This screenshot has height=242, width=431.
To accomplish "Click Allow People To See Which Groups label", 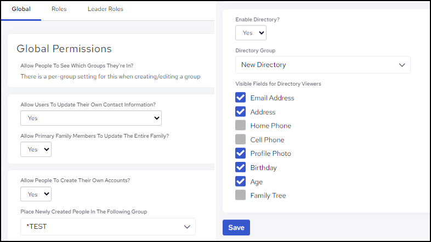I will tap(77, 66).
